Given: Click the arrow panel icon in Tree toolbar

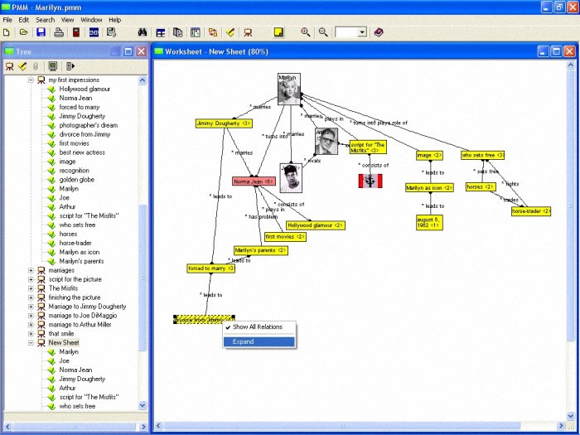Looking at the screenshot, I should point(70,66).
